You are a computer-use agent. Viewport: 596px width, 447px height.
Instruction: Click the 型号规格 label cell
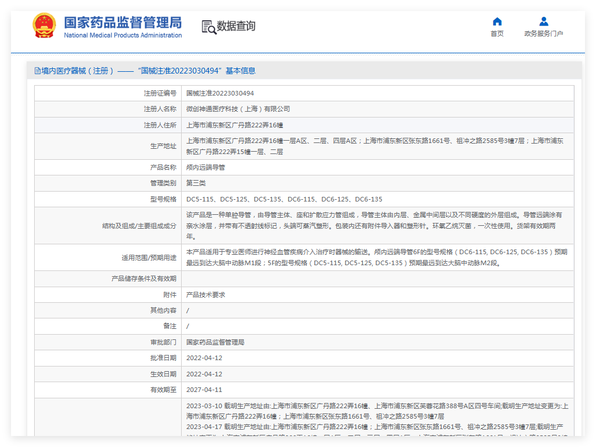point(108,199)
